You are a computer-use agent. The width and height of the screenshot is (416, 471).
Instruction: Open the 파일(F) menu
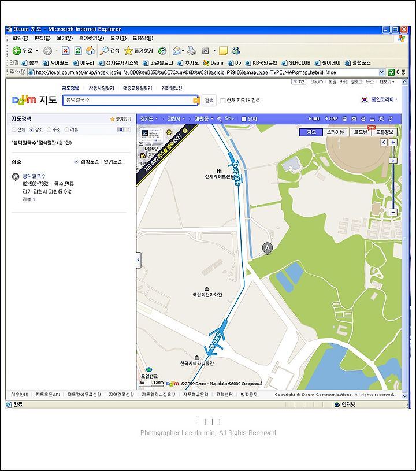pyautogui.click(x=20, y=39)
